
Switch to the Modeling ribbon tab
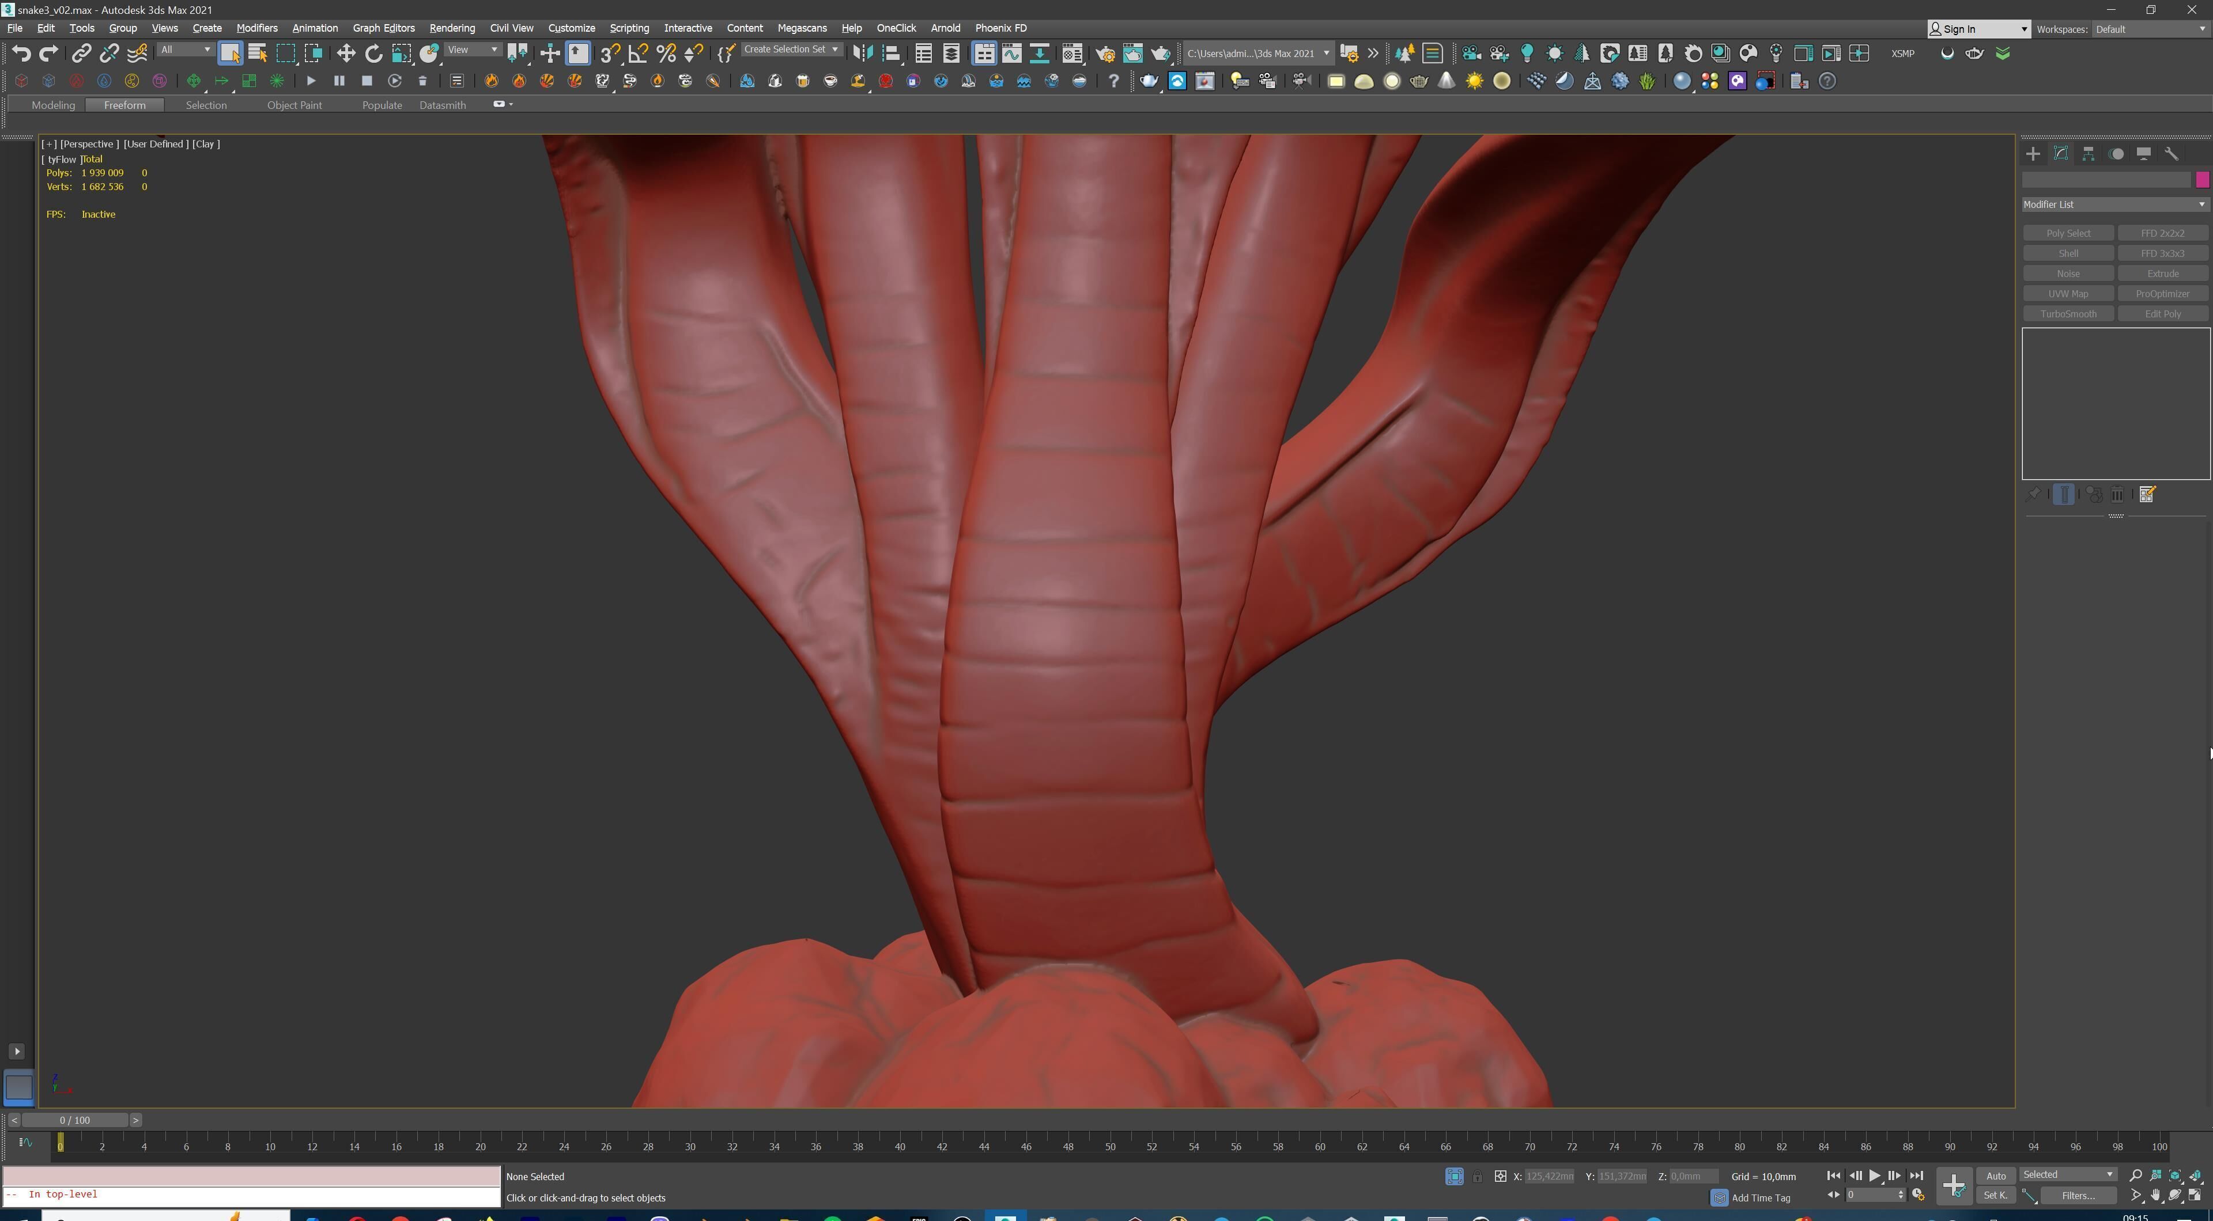pos(53,105)
